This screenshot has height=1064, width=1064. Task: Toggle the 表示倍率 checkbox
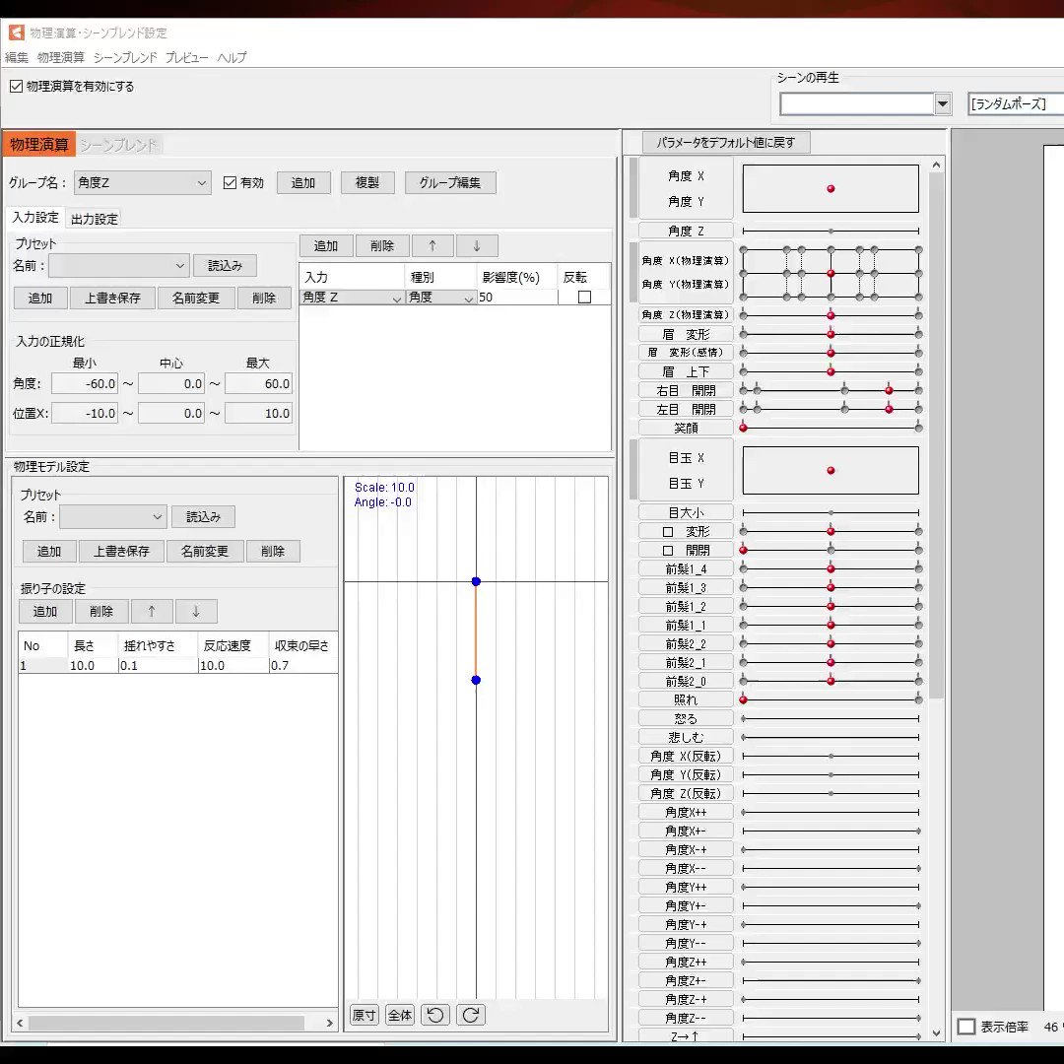(966, 1026)
